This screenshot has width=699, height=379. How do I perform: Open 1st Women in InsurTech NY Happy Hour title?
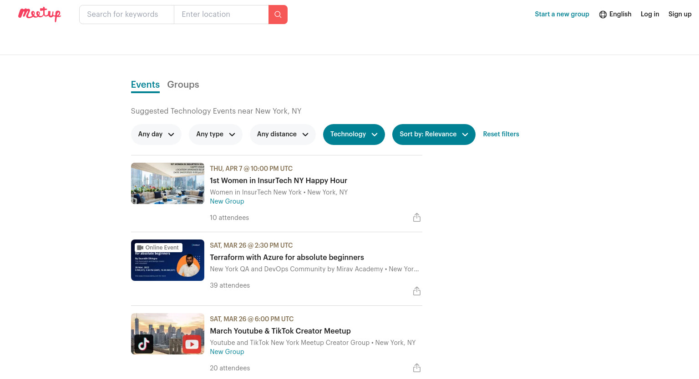click(279, 181)
